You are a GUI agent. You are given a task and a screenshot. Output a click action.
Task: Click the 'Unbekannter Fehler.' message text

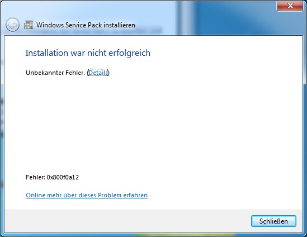[55, 73]
